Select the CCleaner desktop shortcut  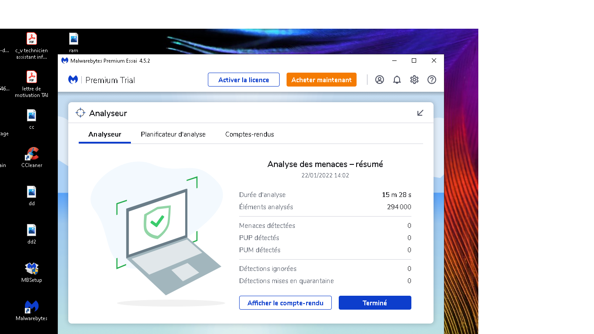click(32, 157)
